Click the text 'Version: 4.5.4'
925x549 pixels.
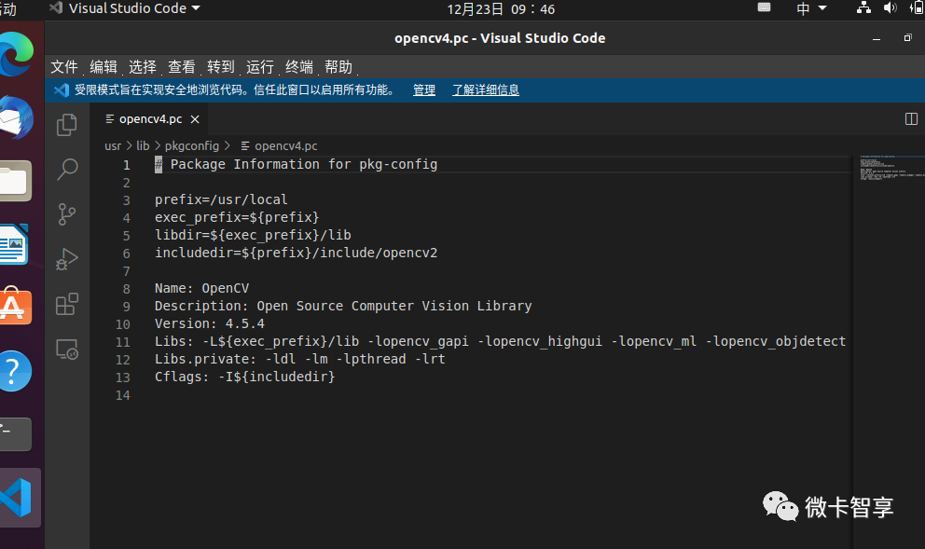(210, 323)
